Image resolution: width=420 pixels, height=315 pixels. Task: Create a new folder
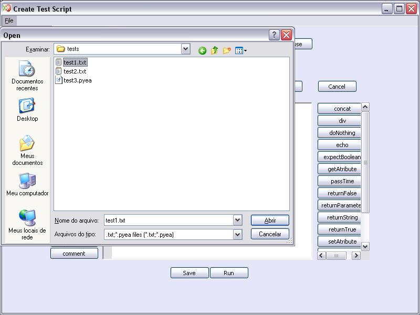[x=227, y=50]
